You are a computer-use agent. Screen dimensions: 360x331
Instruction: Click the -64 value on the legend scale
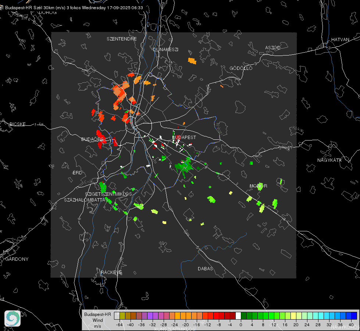tap(120, 325)
